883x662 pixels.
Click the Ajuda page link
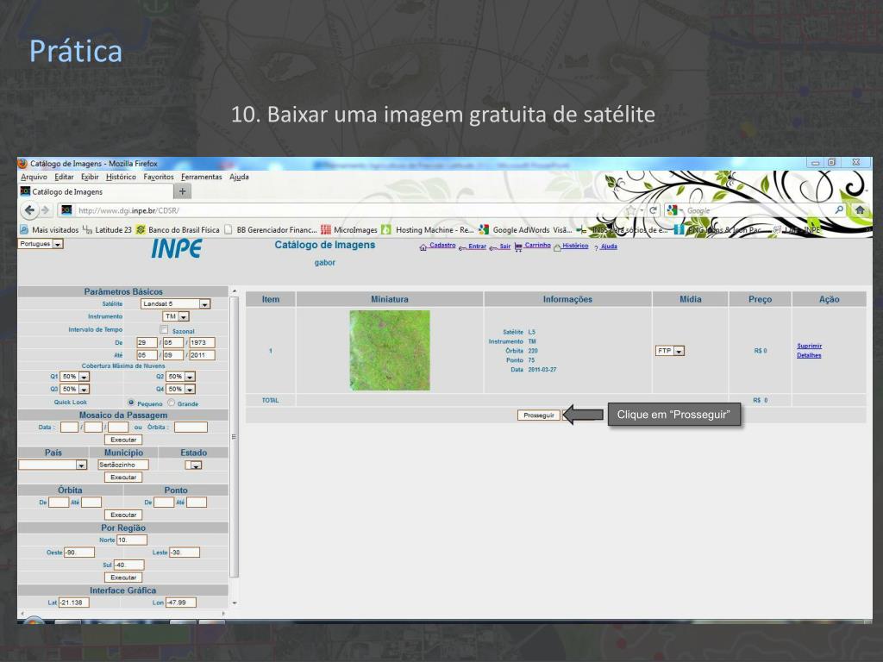[609, 247]
